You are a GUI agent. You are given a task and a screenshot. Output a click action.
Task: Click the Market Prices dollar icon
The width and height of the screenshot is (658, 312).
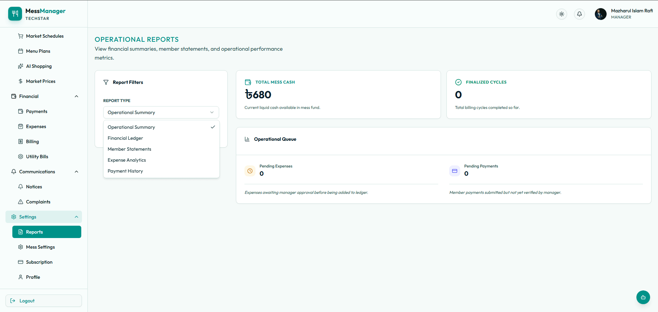click(x=21, y=81)
